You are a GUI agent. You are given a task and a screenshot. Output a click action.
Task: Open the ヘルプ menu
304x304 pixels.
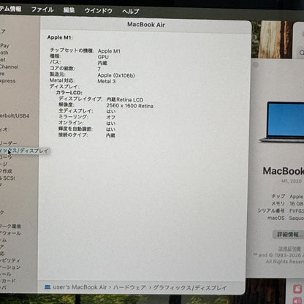131,11
